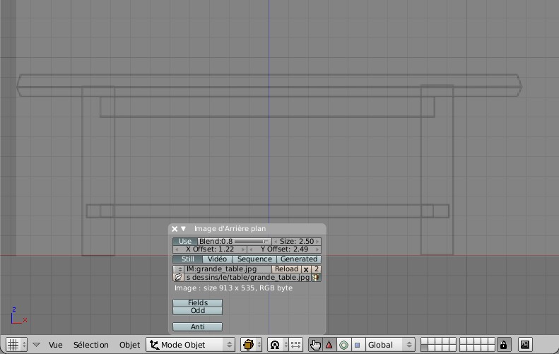Select the red triangle translate manipulator
Image resolution: width=559 pixels, height=354 pixels.
(329, 345)
